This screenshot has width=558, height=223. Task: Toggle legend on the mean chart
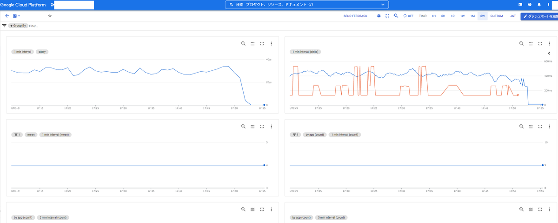point(252,126)
